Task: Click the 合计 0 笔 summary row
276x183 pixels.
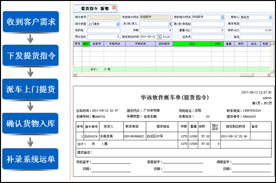Action: tap(172, 69)
